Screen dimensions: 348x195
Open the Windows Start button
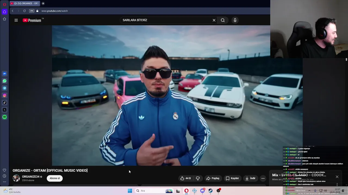coord(130,191)
